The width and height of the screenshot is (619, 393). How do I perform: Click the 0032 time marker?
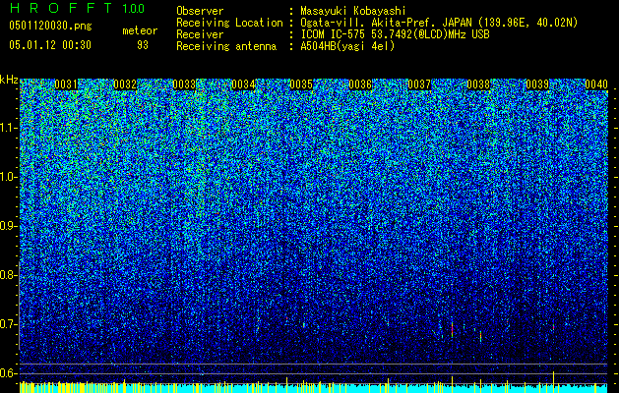pyautogui.click(x=125, y=84)
